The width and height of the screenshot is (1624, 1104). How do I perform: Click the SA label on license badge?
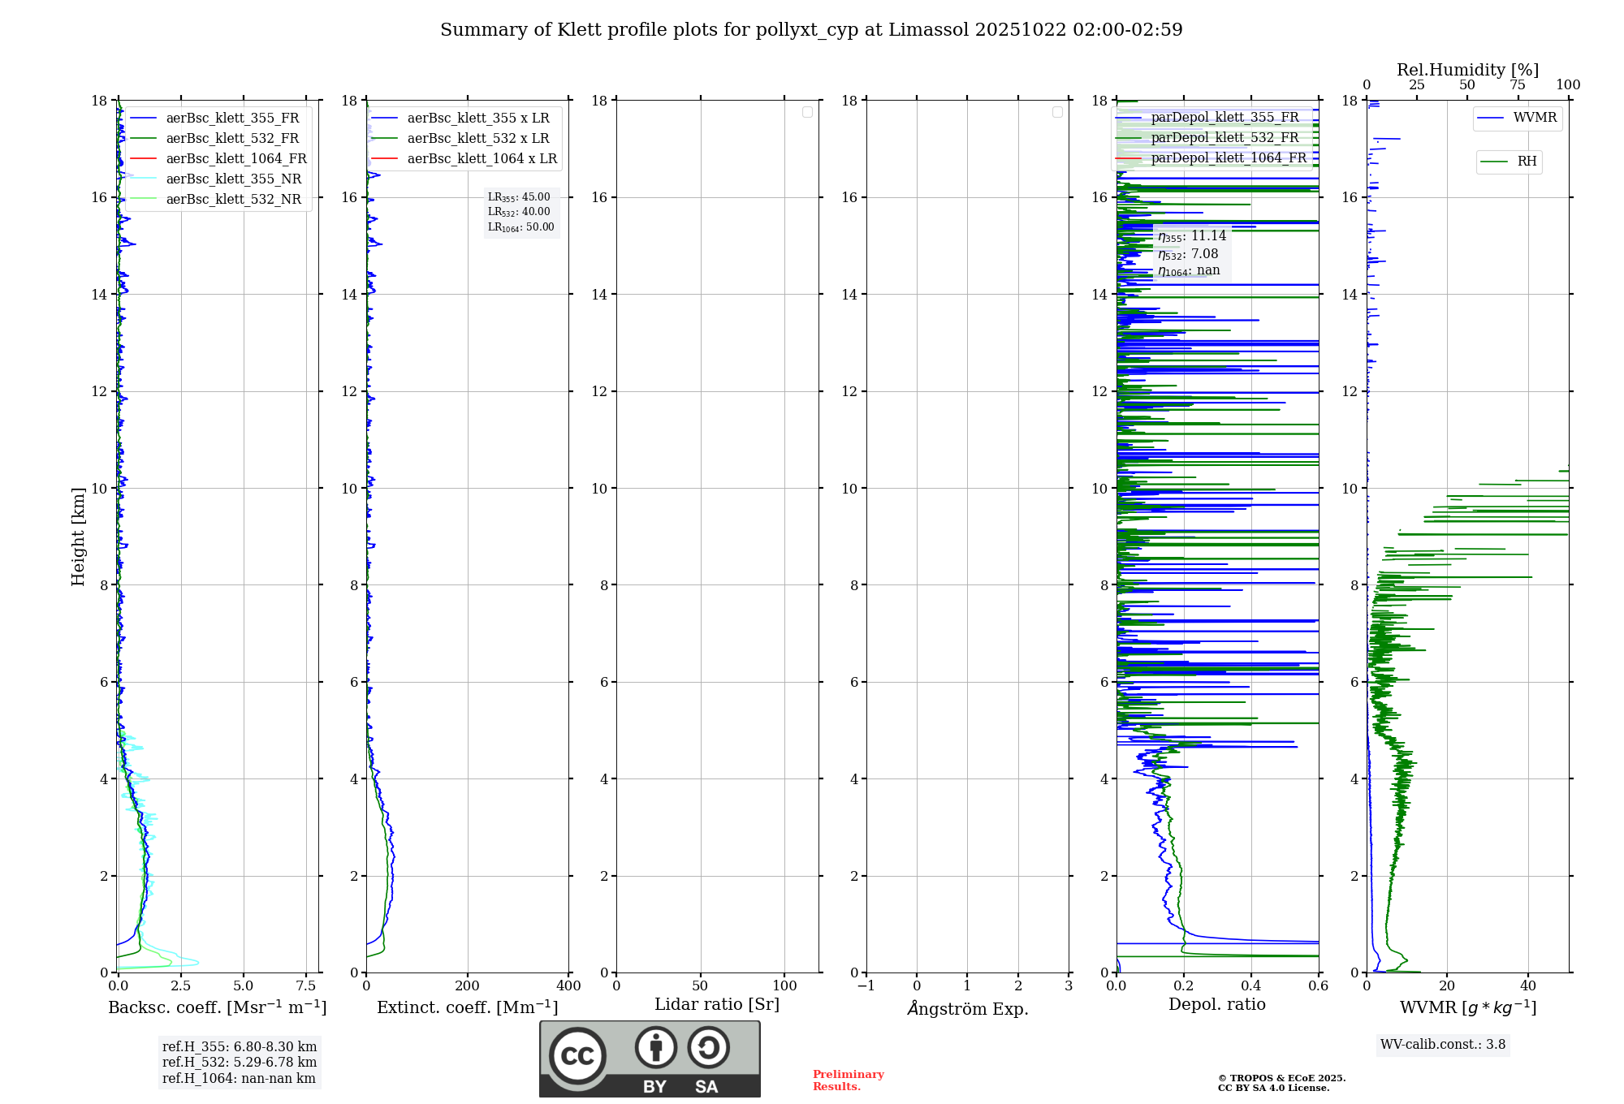point(706,1087)
